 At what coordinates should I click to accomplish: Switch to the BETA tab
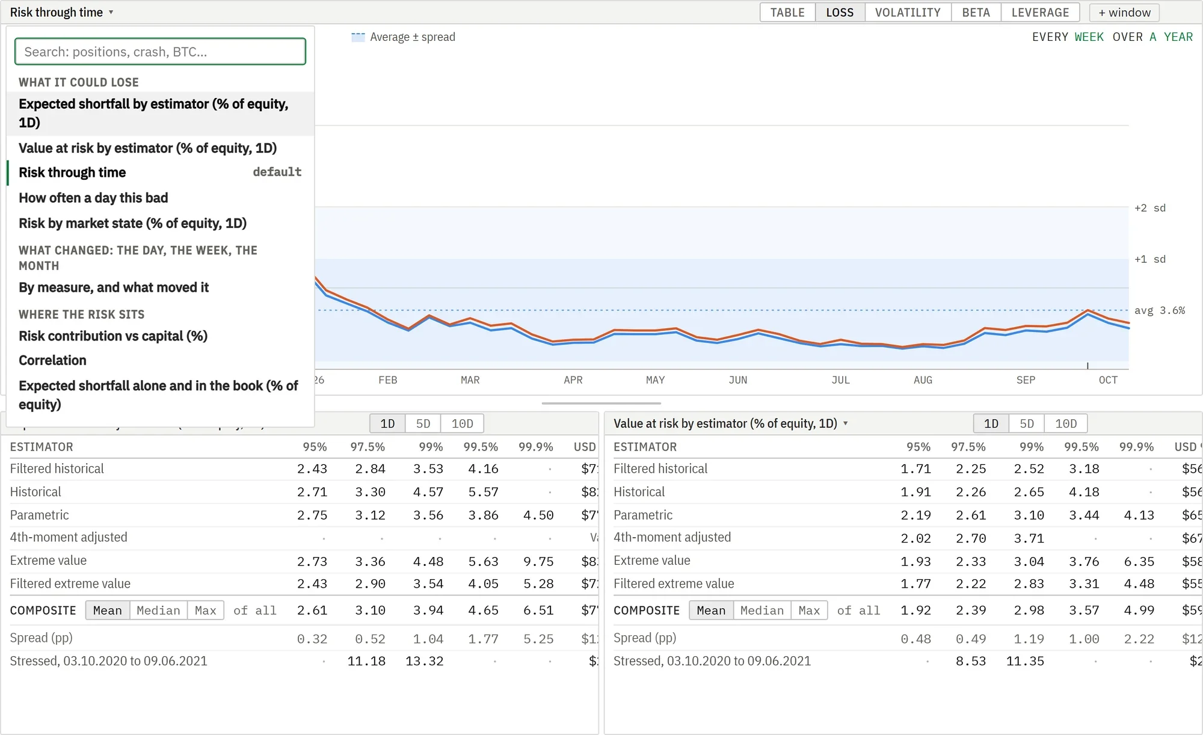[976, 13]
